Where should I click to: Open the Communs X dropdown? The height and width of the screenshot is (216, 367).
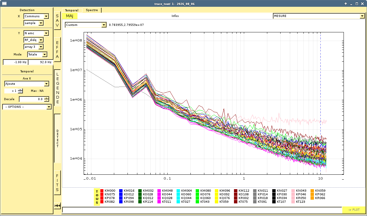tap(36, 16)
